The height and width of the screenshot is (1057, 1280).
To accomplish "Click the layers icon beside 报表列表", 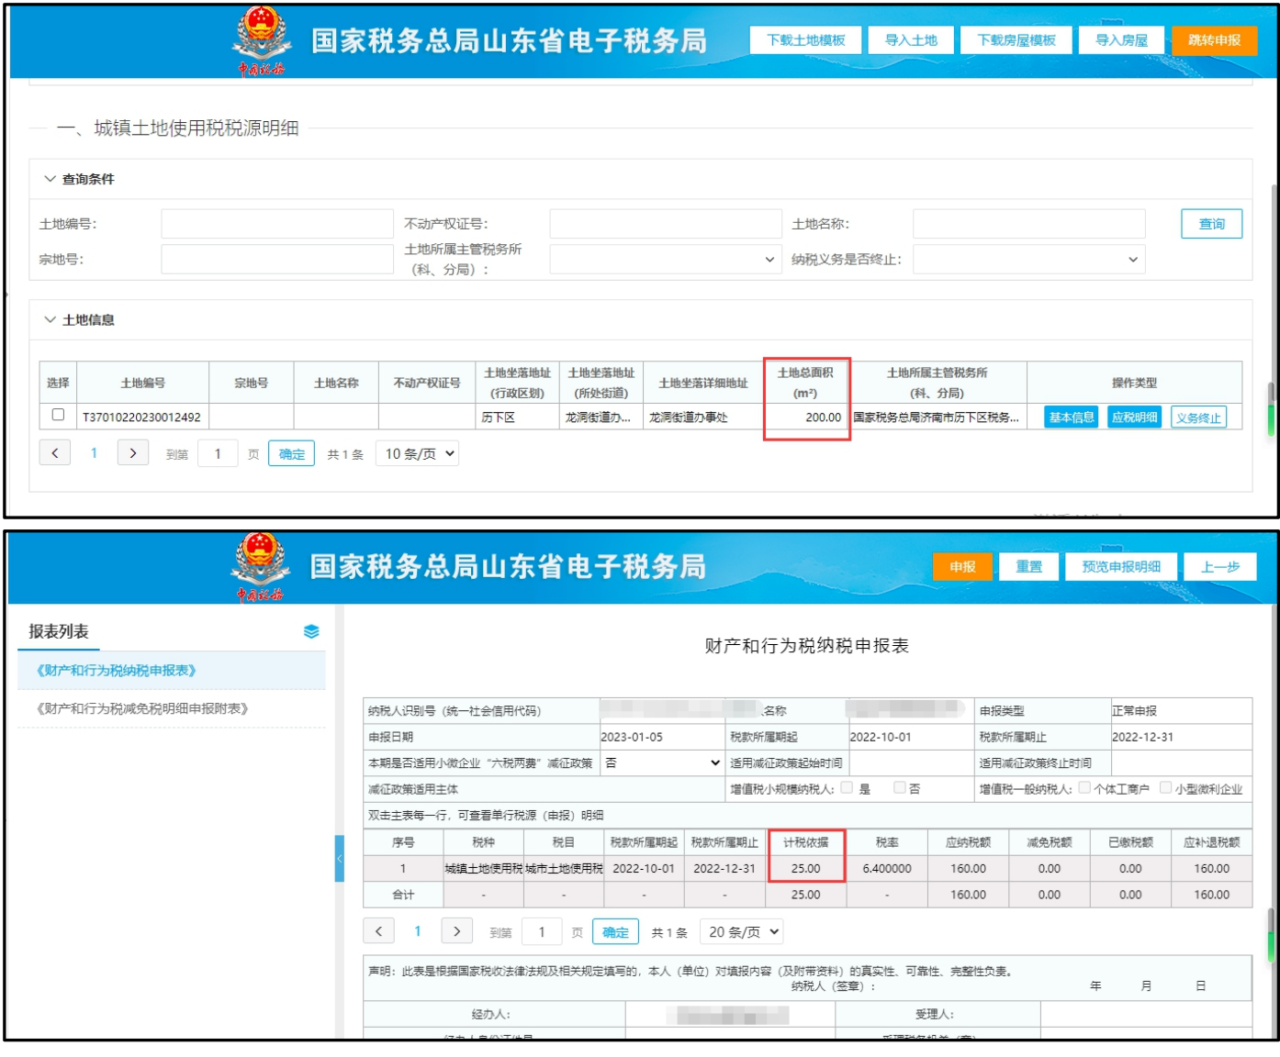I will point(311,631).
